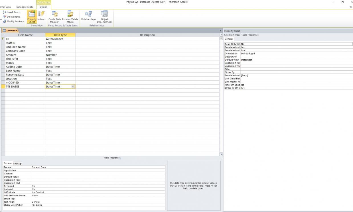Select the General tab in Property Sheet
Screen dimensions: 353x212
[x=229, y=39]
